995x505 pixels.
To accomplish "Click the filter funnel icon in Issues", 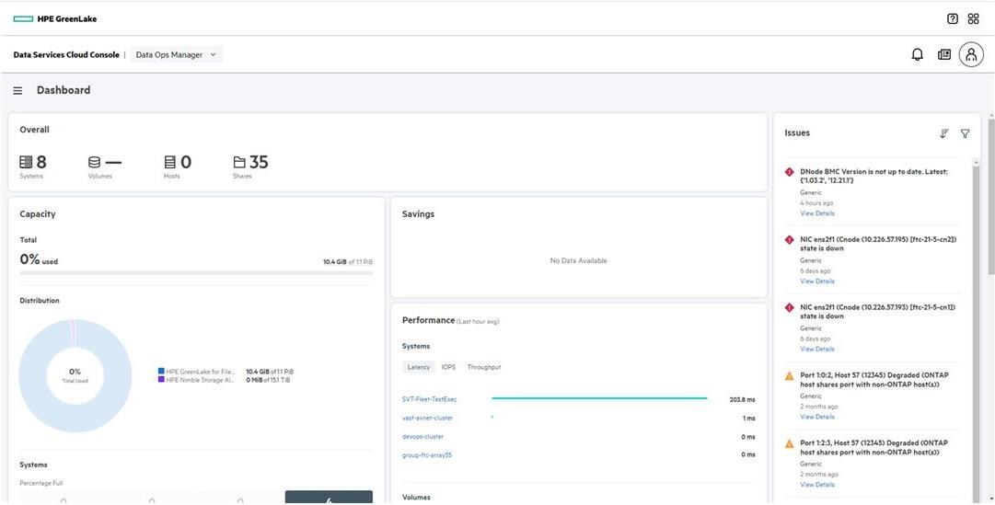I will [965, 133].
